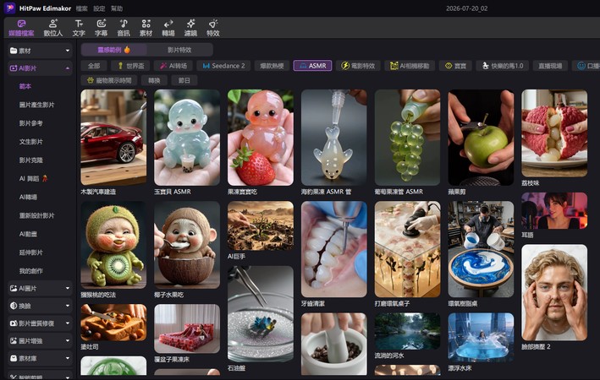Open 影片參考 in sidebar
Screen dimensions: 600x380
pos(31,123)
